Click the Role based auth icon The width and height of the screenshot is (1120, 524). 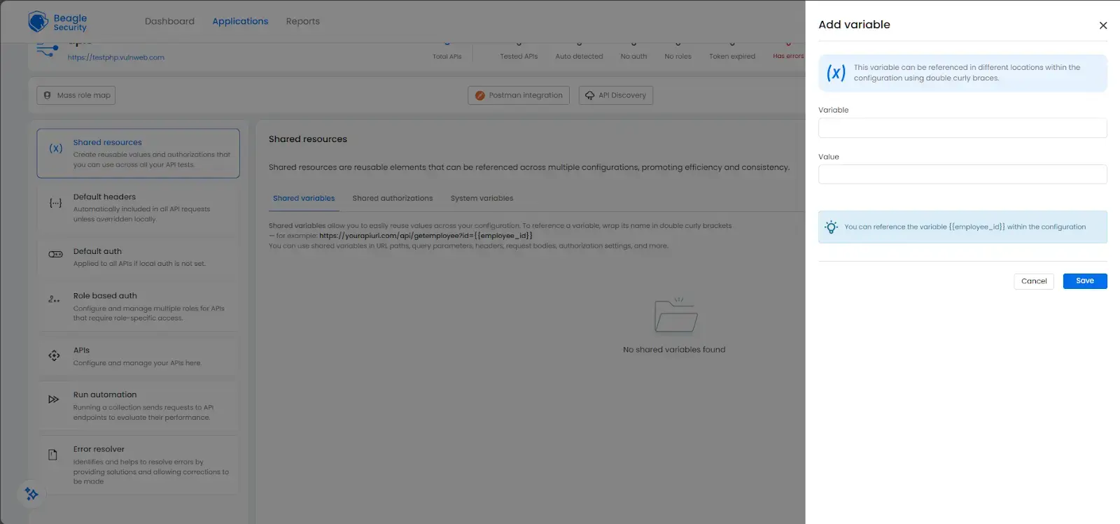(x=54, y=299)
